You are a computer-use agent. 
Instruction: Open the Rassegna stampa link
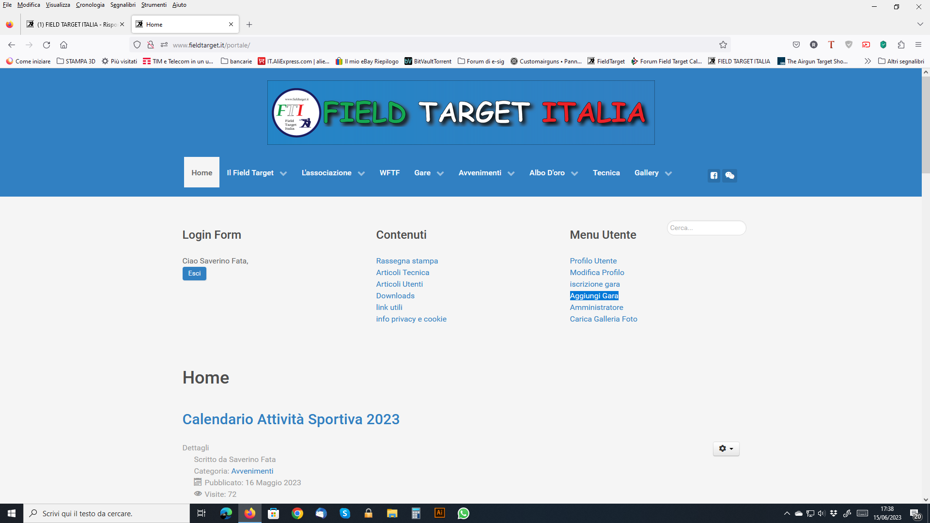407,261
